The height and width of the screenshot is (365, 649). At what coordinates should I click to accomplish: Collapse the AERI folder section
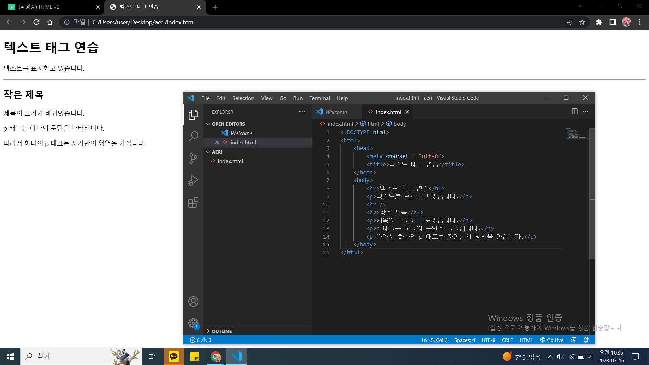point(217,152)
